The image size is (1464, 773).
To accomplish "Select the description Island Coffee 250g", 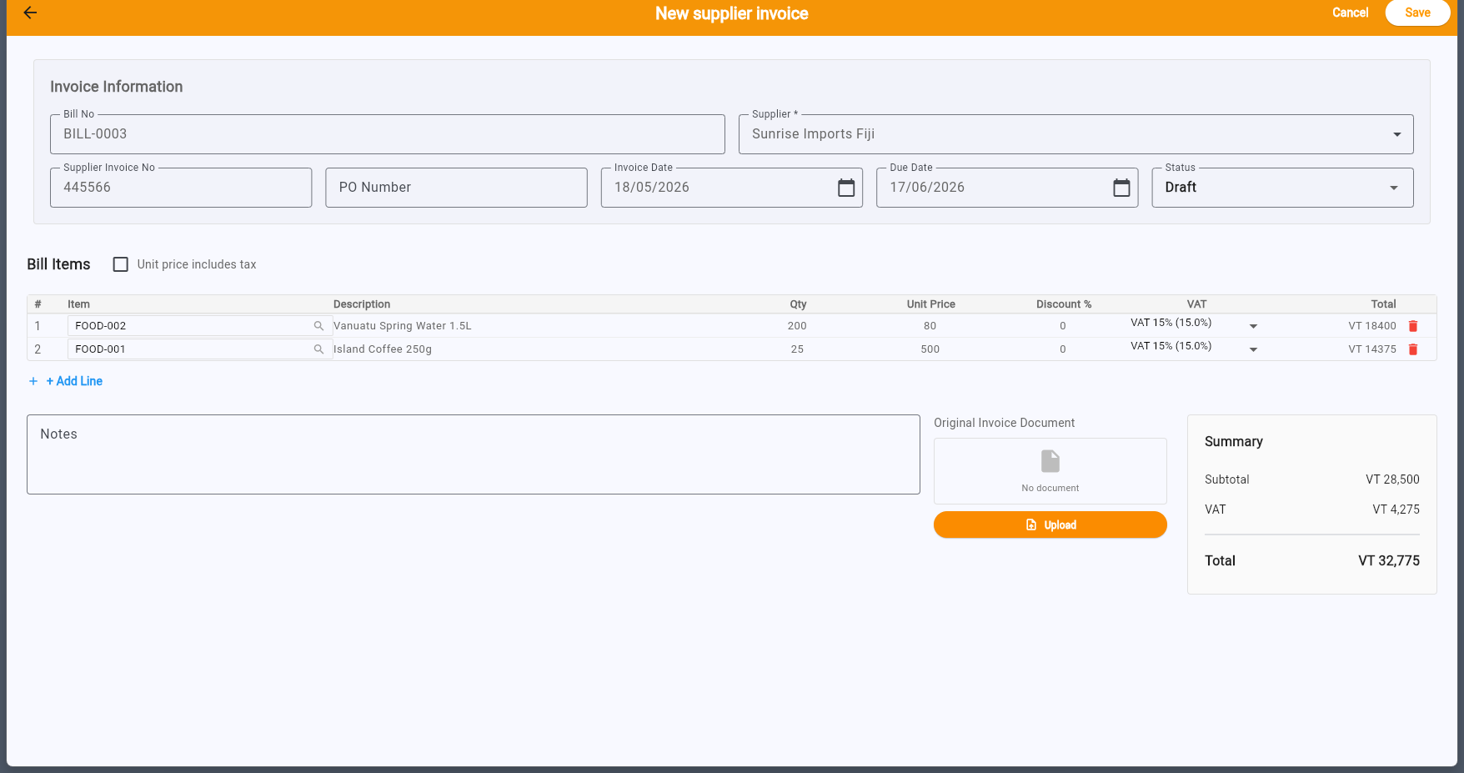I will (383, 349).
